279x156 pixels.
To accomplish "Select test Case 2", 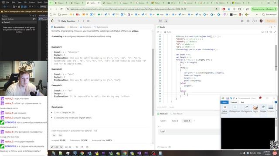I will pyautogui.click(x=175, y=121).
